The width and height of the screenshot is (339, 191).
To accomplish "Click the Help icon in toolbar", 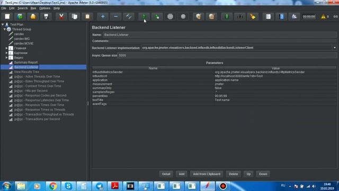I will [x=281, y=16].
